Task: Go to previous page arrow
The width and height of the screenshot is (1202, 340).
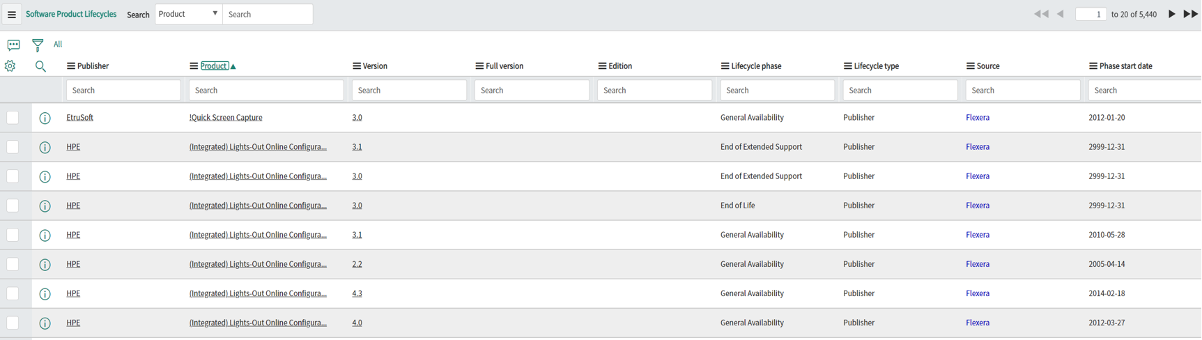Action: 1061,14
